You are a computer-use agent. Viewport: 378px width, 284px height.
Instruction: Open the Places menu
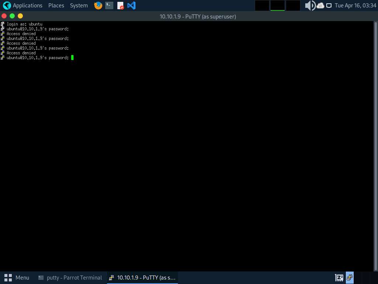(x=56, y=5)
